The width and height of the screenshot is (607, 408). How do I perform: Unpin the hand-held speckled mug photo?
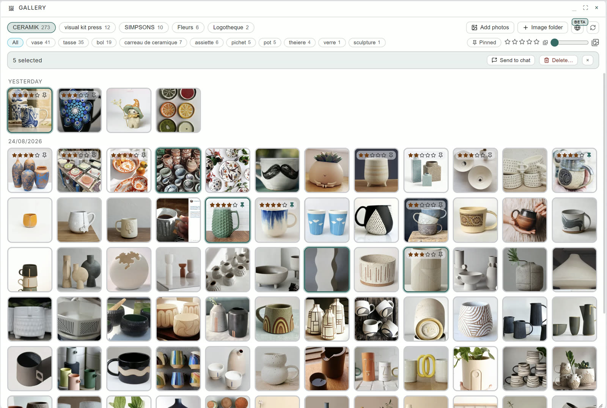[x=589, y=155]
